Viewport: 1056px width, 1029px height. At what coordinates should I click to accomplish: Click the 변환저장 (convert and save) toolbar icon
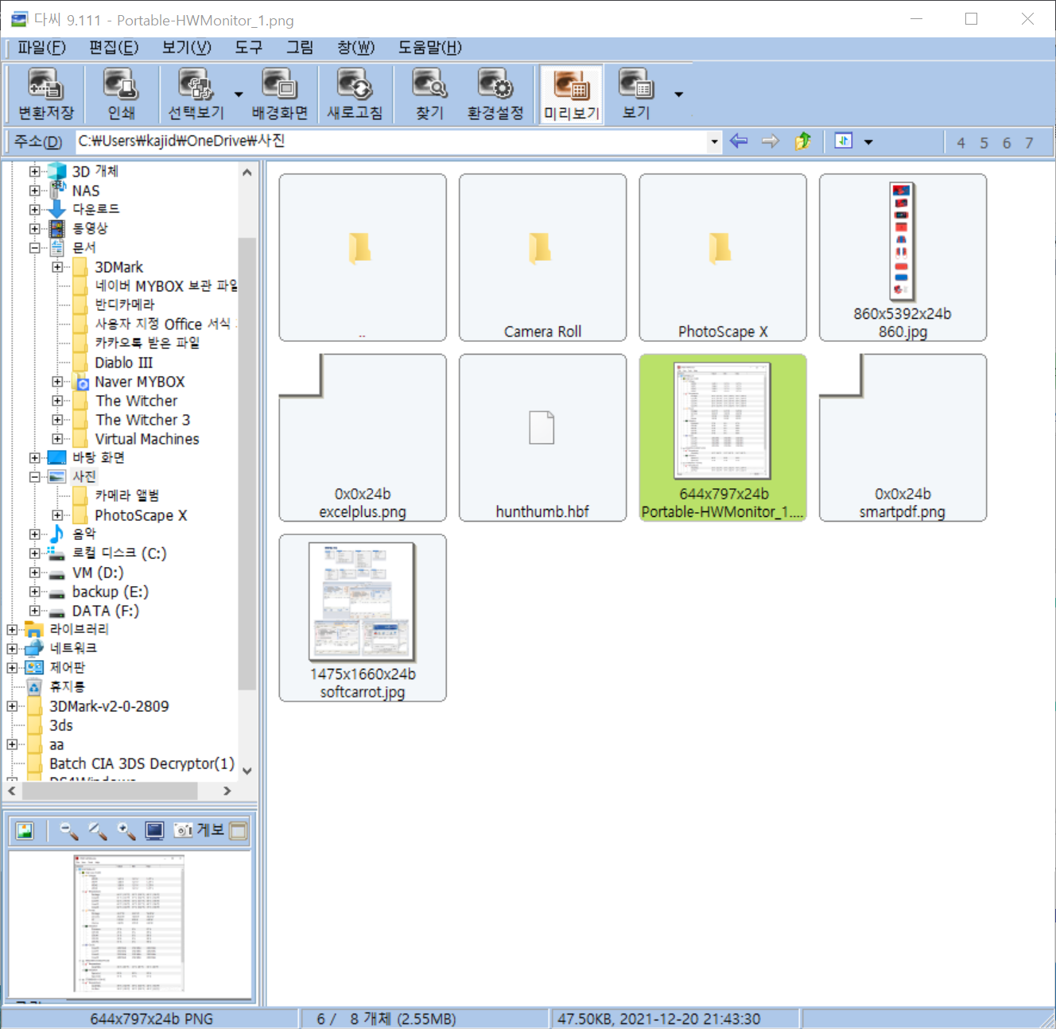point(45,95)
